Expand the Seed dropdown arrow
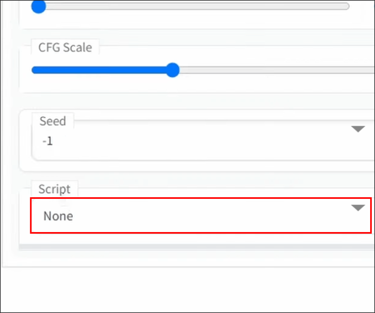Screen dimensions: 375x313 click(358, 129)
